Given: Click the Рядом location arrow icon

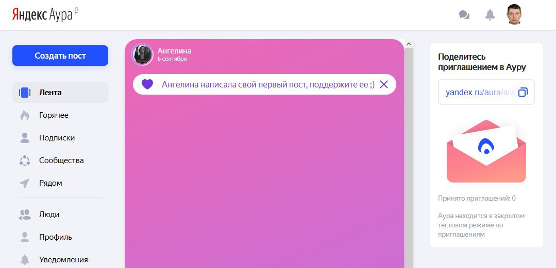Looking at the screenshot, I should [x=24, y=184].
